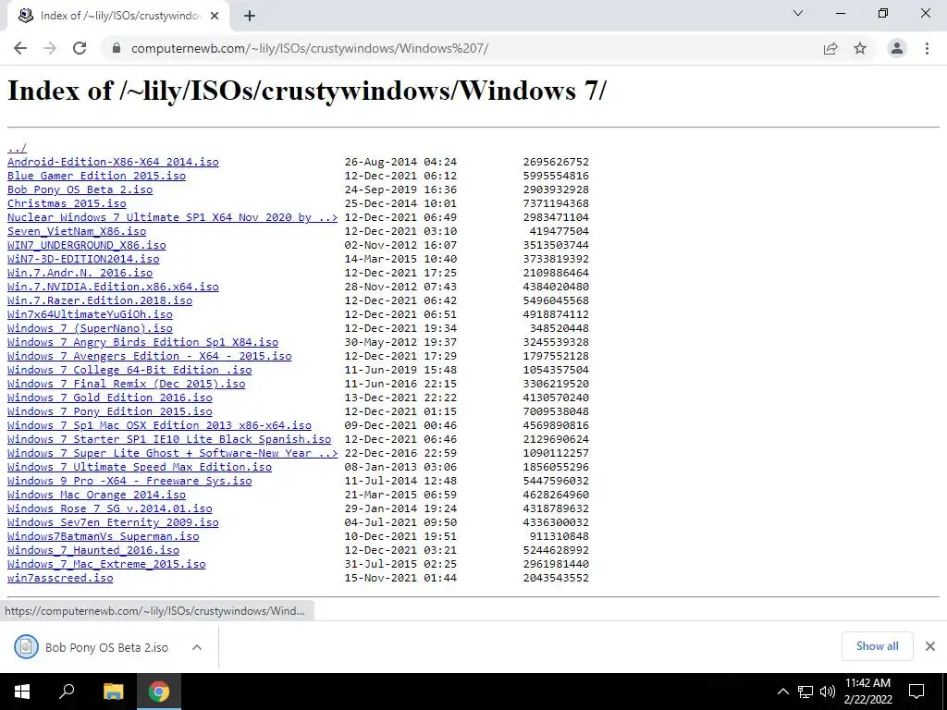The width and height of the screenshot is (947, 710).
Task: Click Windows7BatmanVs Superman.iso link
Action: pos(104,537)
